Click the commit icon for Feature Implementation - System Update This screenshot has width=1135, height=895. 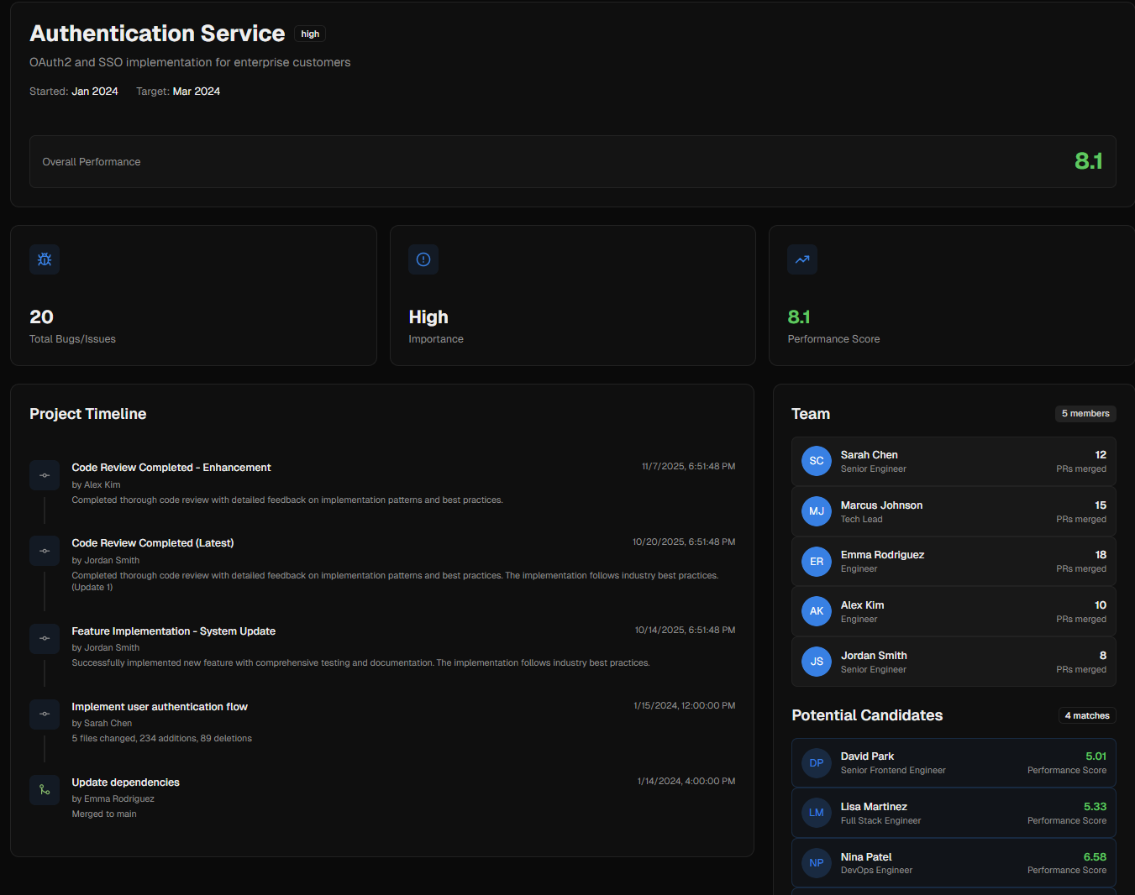click(45, 638)
